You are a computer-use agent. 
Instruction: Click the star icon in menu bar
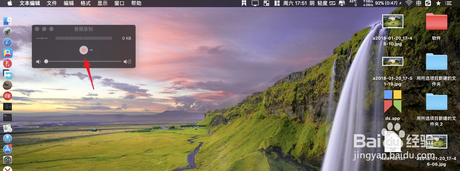438,3
